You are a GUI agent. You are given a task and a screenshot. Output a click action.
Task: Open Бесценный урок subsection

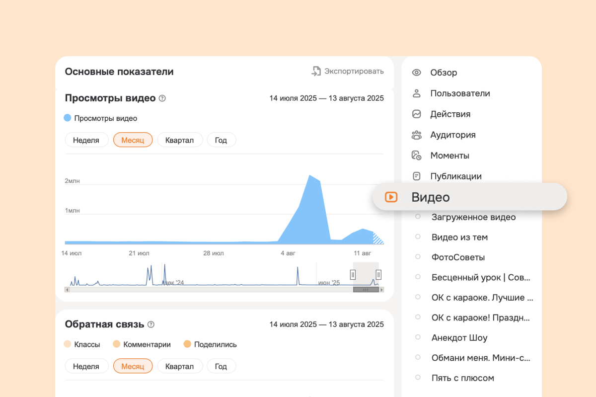[481, 277]
